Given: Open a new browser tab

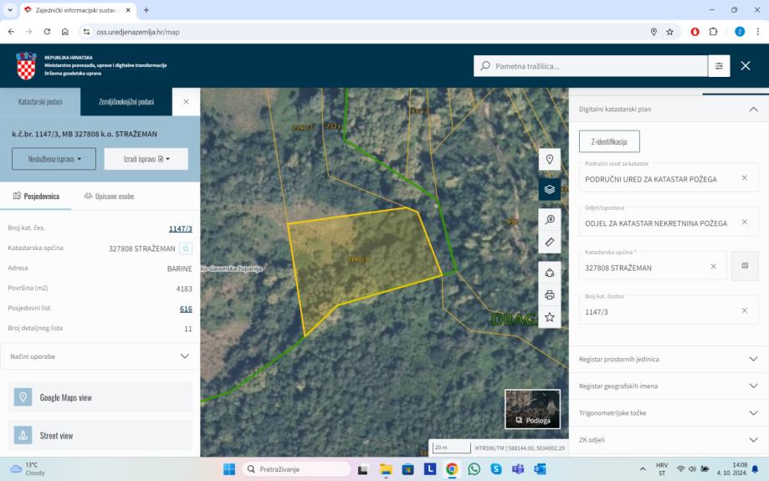Looking at the screenshot, I should point(146,10).
